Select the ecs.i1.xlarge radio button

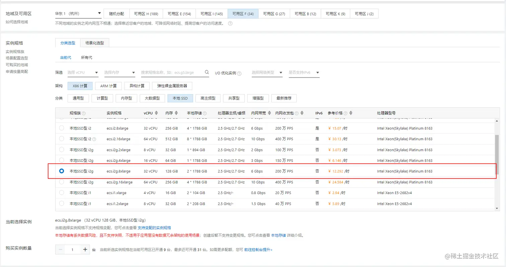point(62,193)
